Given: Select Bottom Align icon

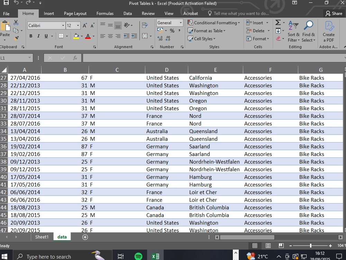Looking at the screenshot, I should 118,25.
